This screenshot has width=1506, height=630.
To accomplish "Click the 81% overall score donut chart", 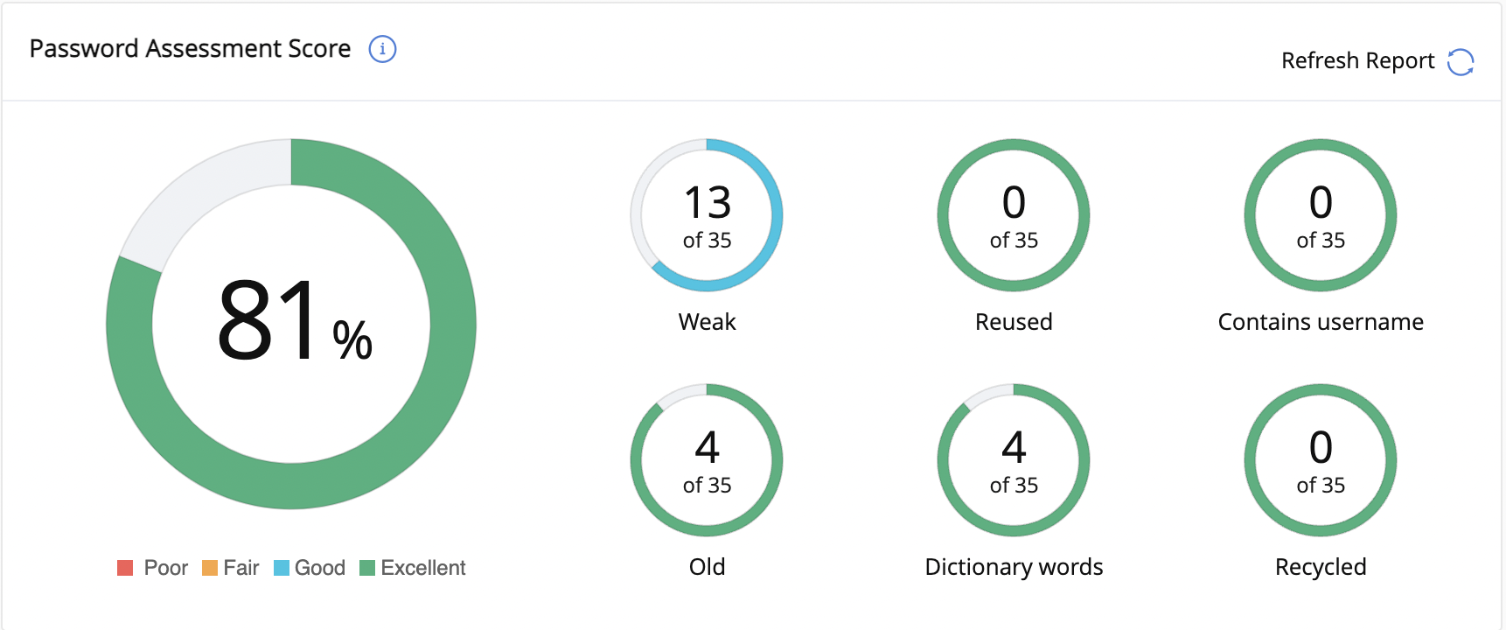I will click(291, 324).
